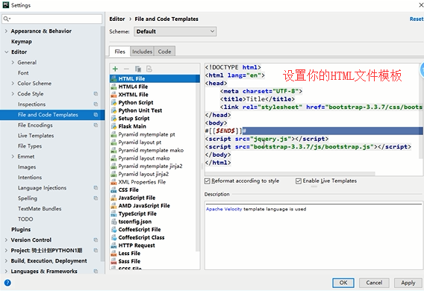Click the settings tree vertical scrollbar
The image size is (424, 291).
point(102,143)
